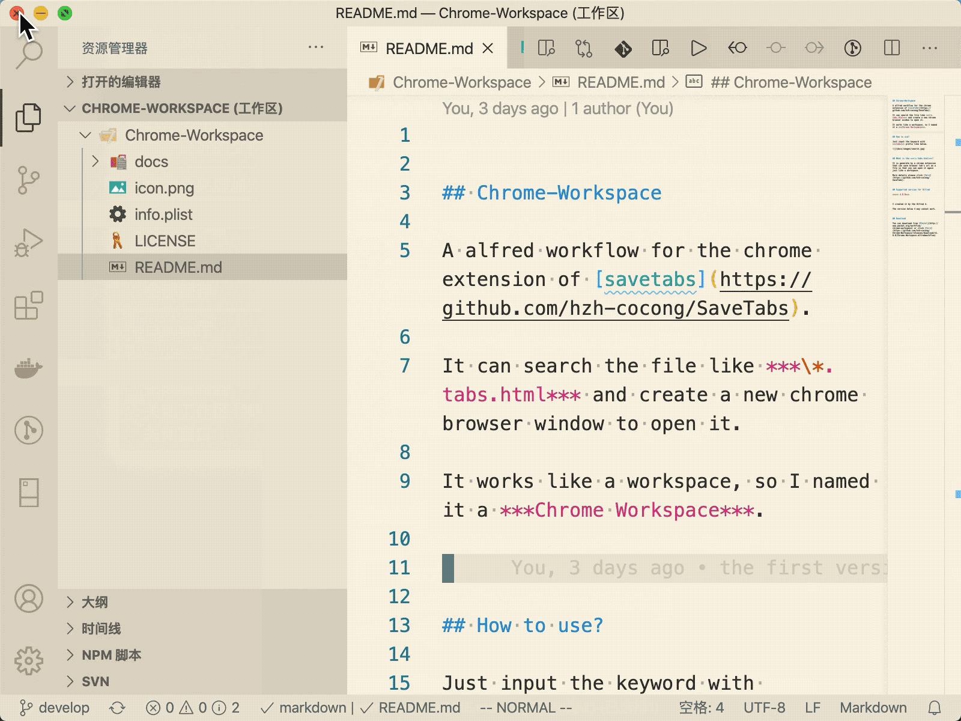Switch to the README.md editor tab
Screen dimensions: 961x721
coord(428,48)
